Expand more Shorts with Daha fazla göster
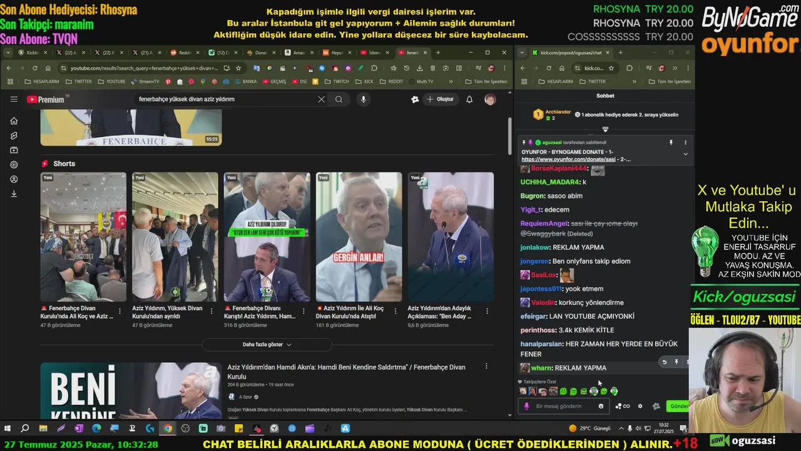801x451 pixels. 267,345
